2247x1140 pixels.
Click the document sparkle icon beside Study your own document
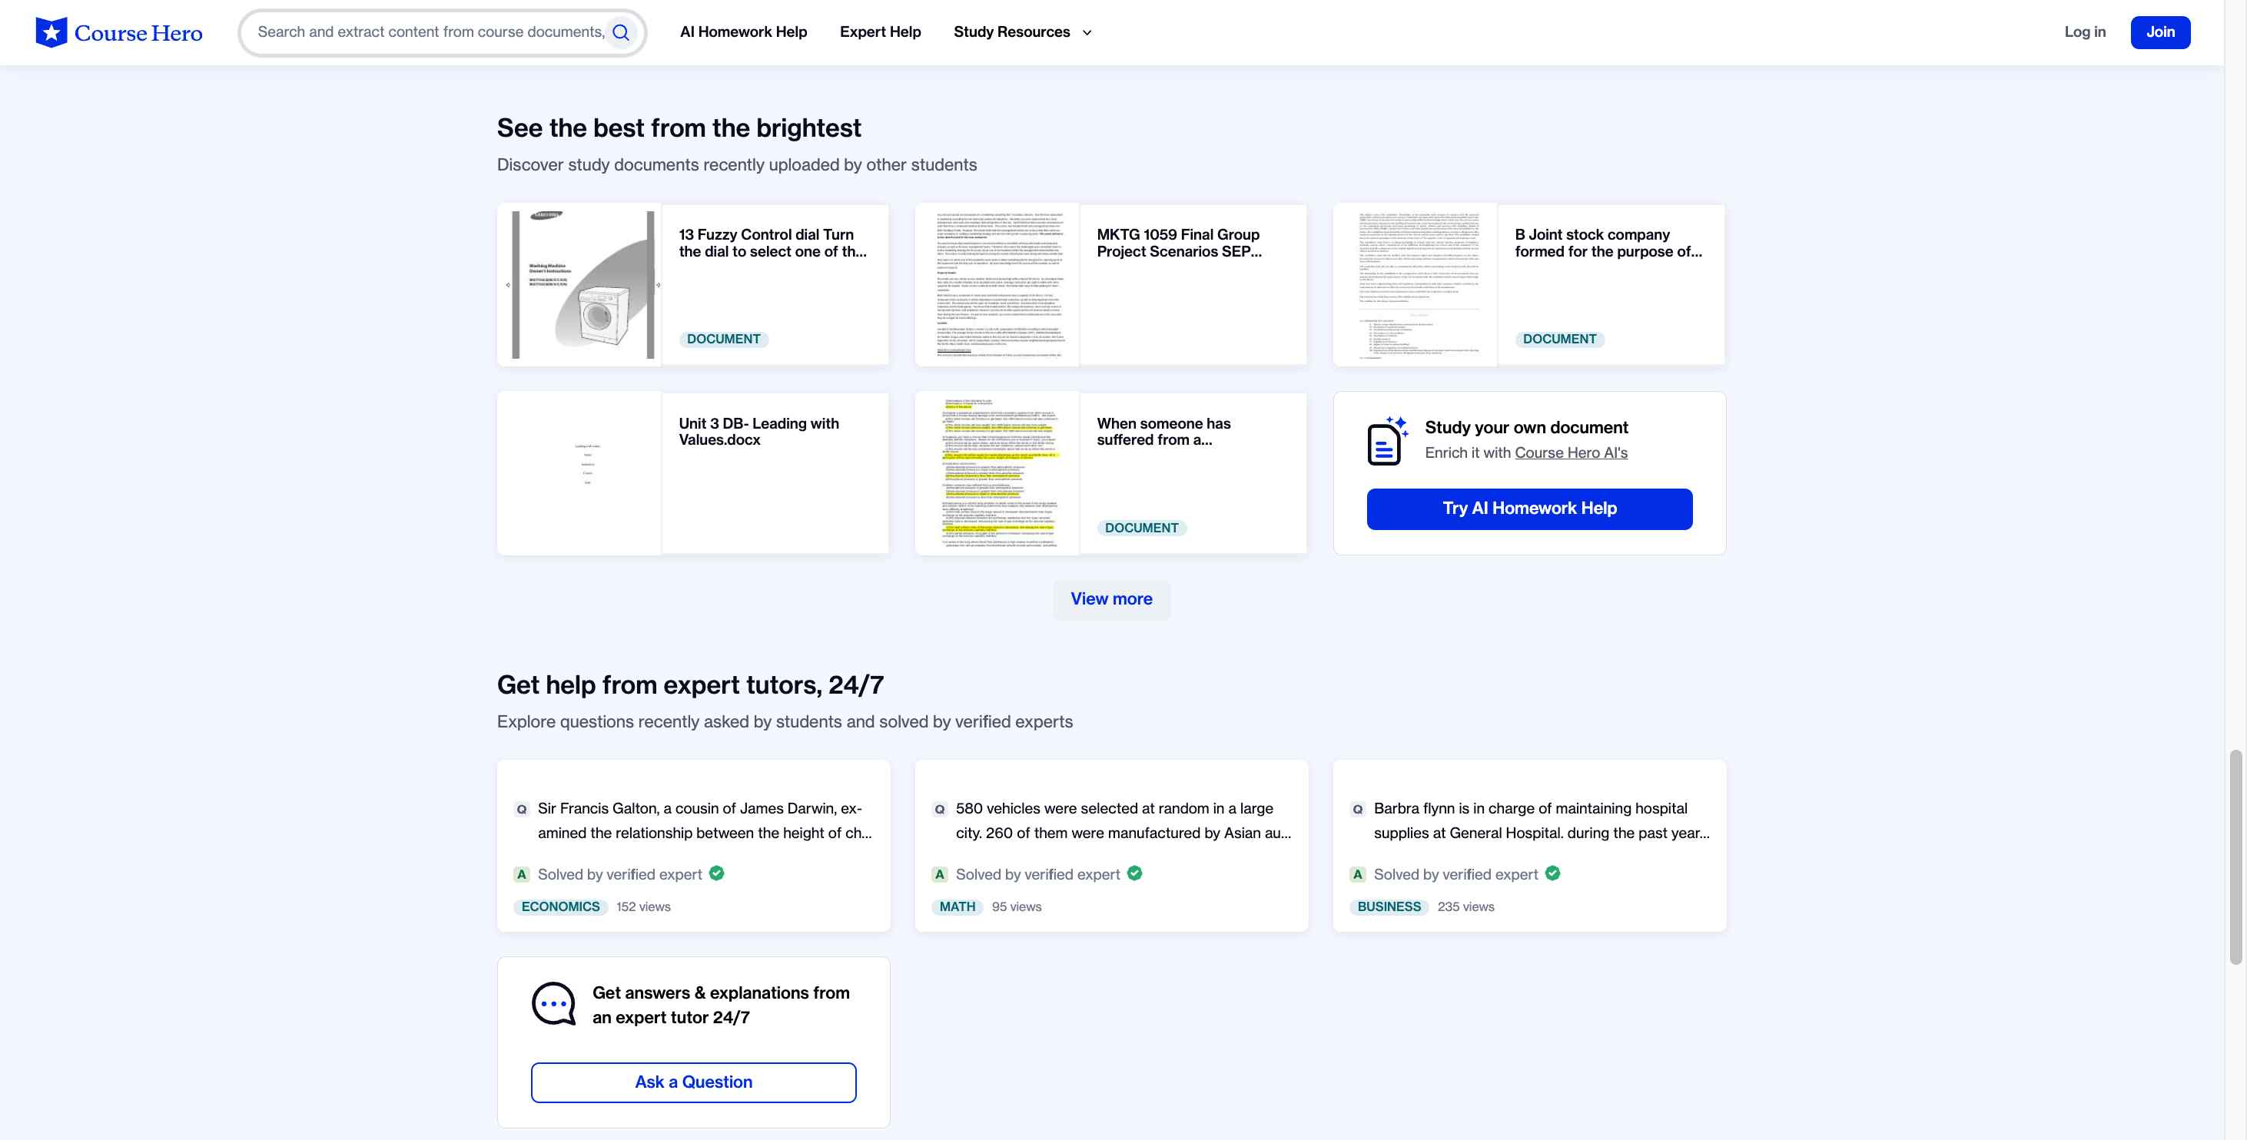(1388, 442)
